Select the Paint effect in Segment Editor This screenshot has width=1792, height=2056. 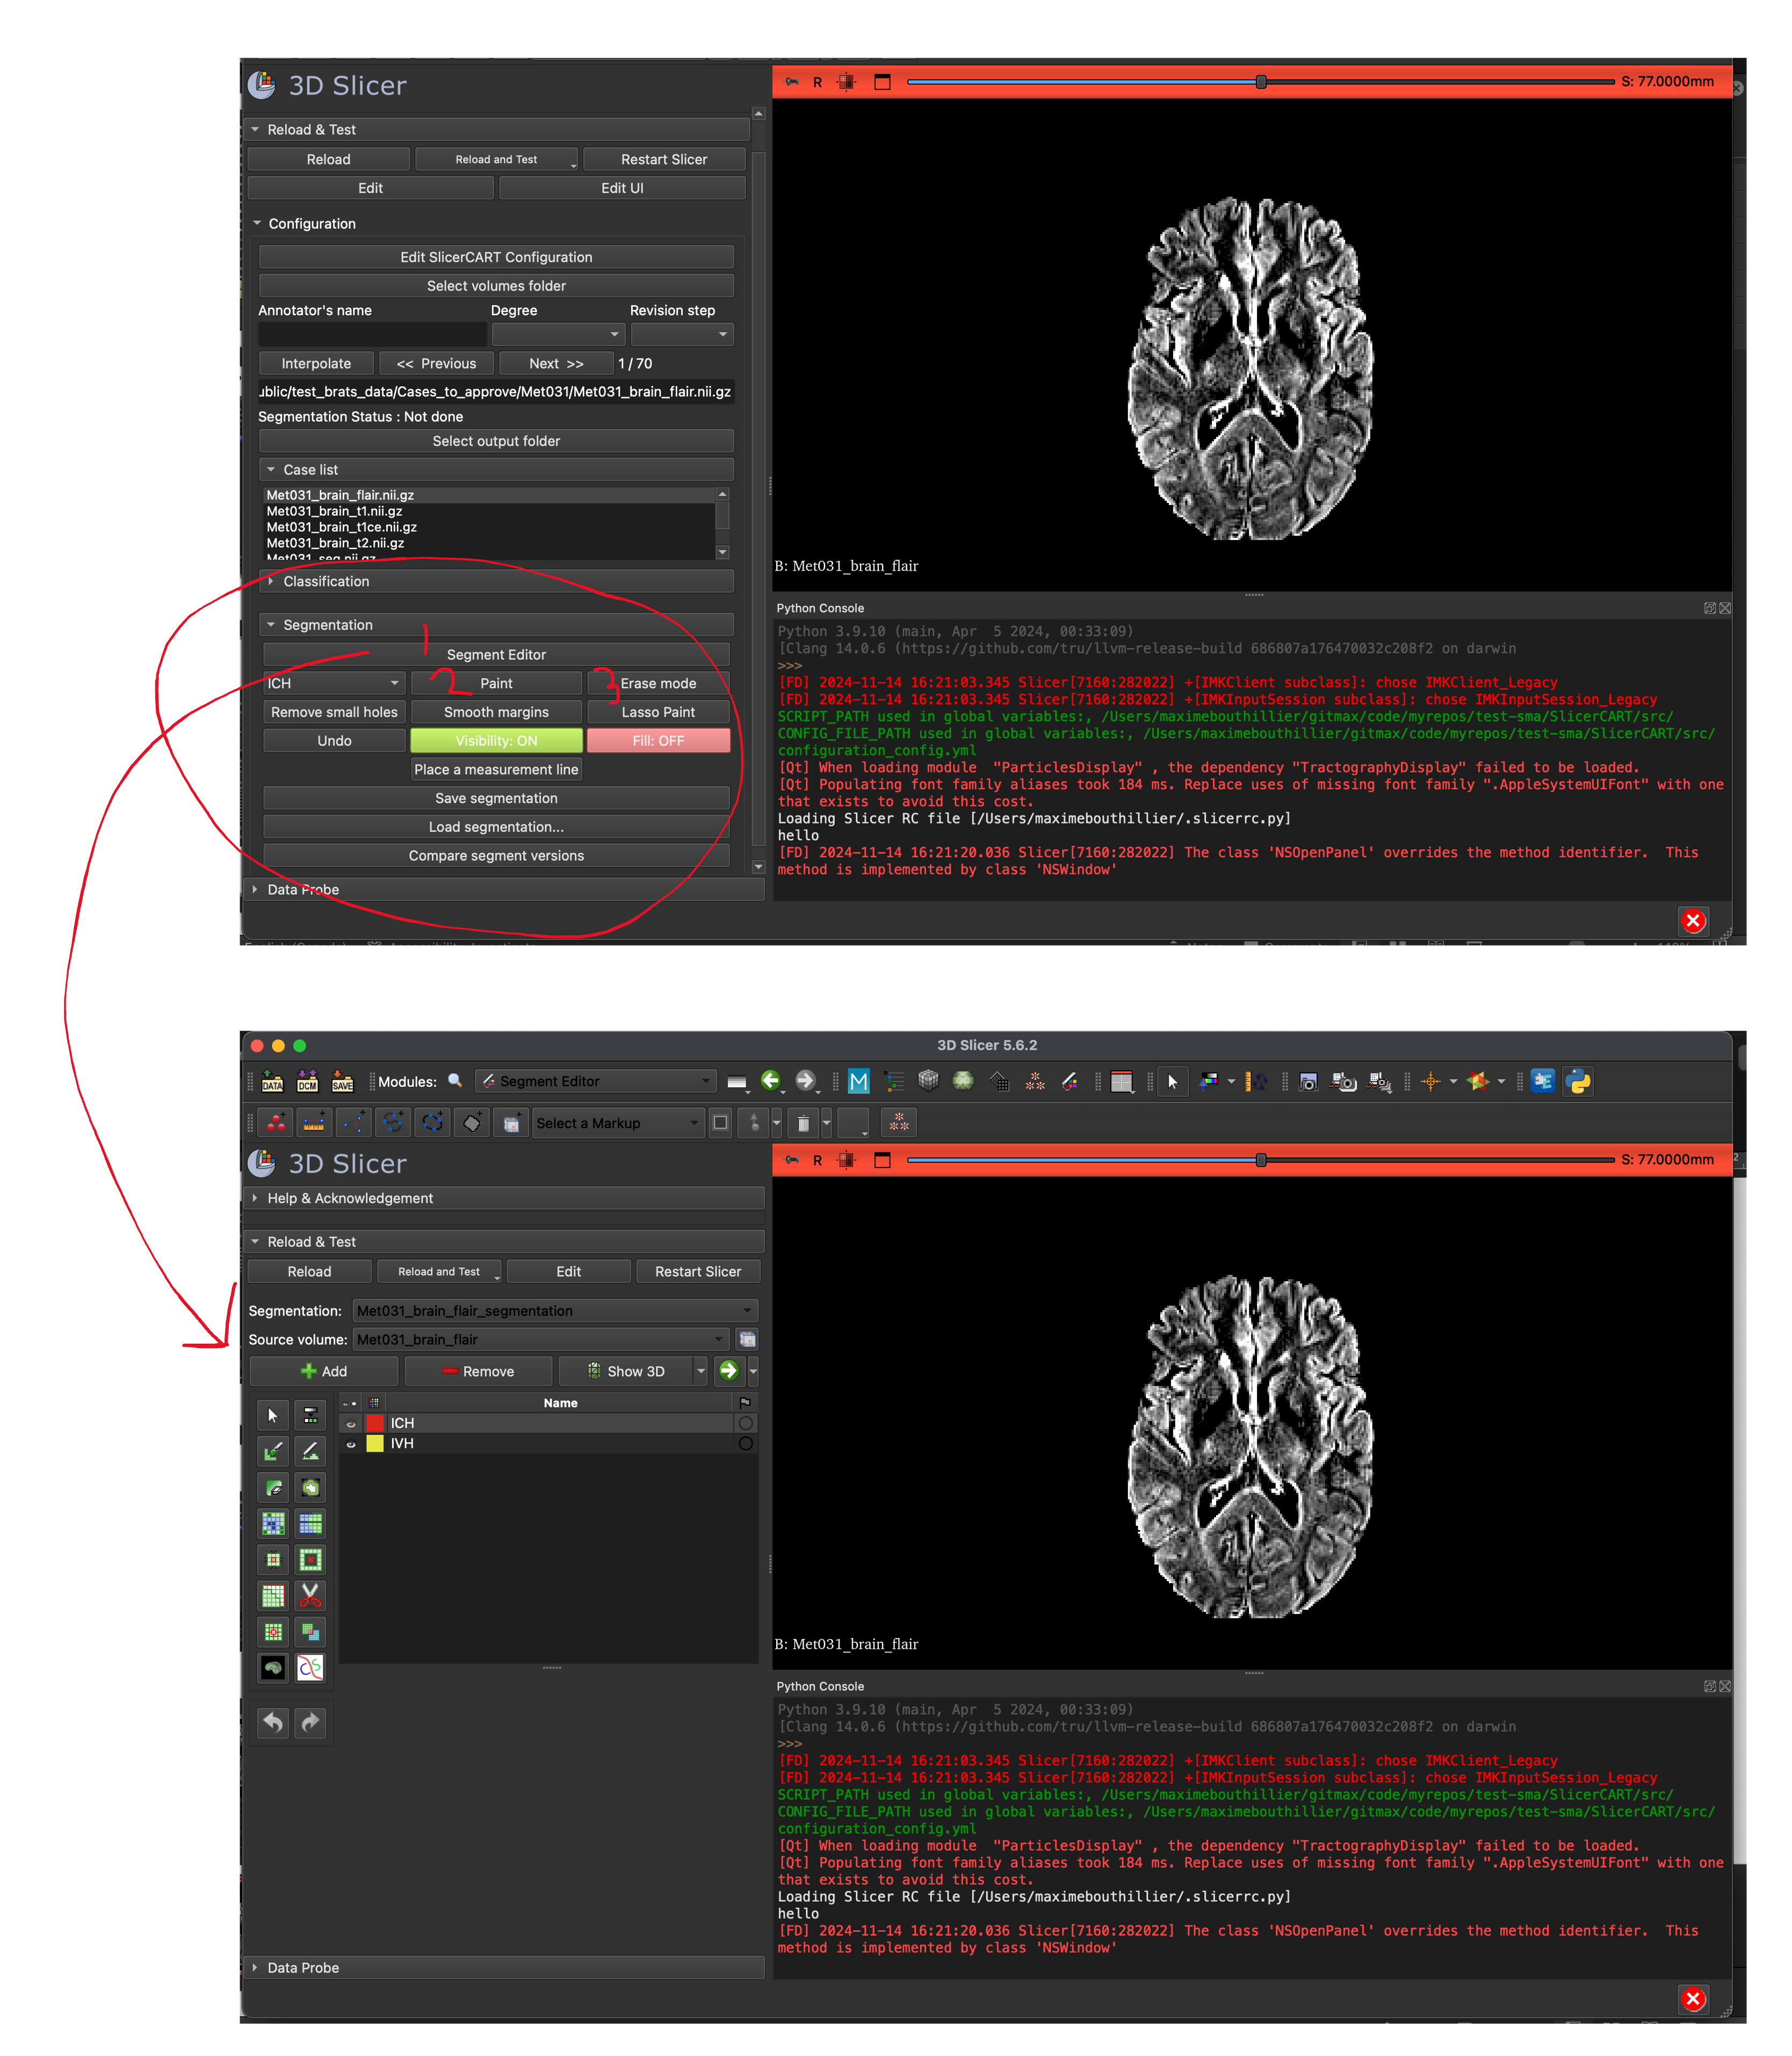(x=273, y=1451)
